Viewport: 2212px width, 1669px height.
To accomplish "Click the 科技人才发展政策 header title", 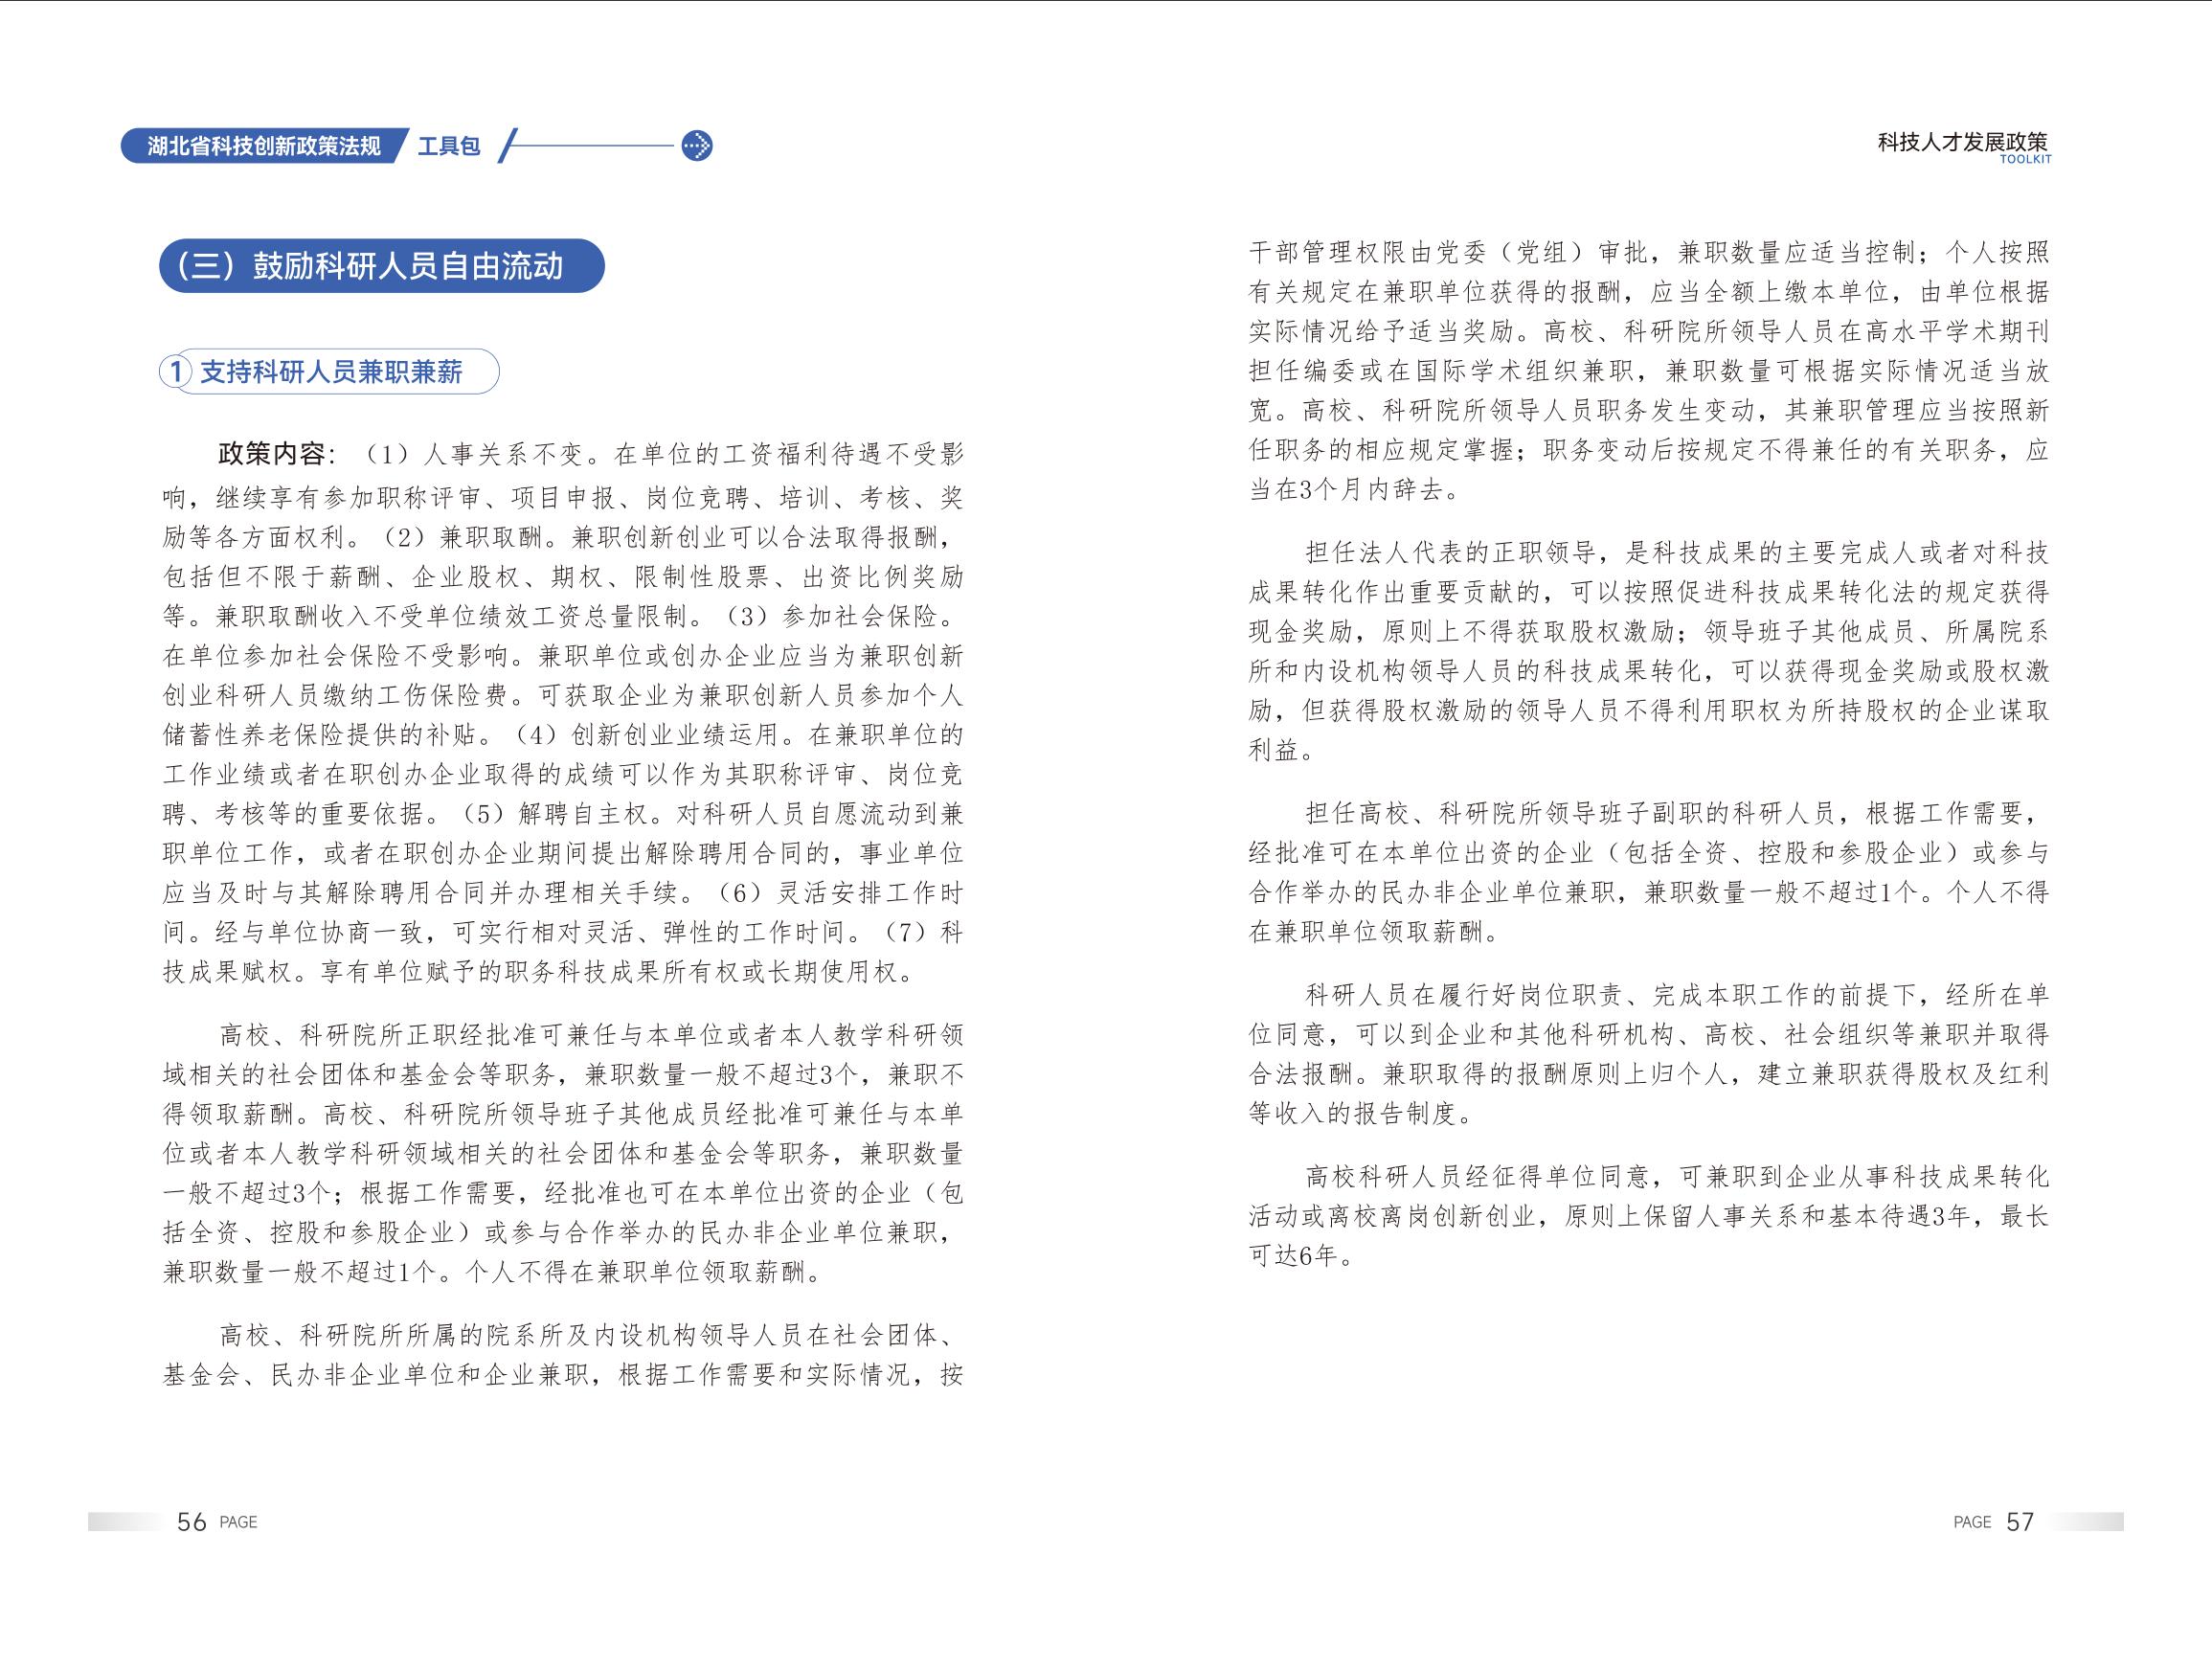I will tap(1963, 142).
